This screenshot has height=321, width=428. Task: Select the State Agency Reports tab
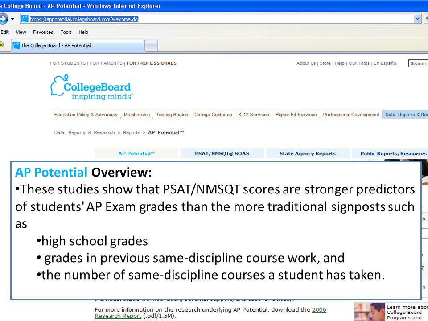308,153
